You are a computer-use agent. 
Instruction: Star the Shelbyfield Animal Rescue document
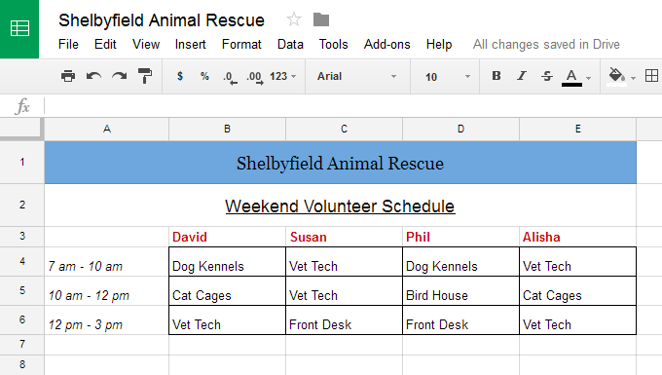pyautogui.click(x=294, y=19)
